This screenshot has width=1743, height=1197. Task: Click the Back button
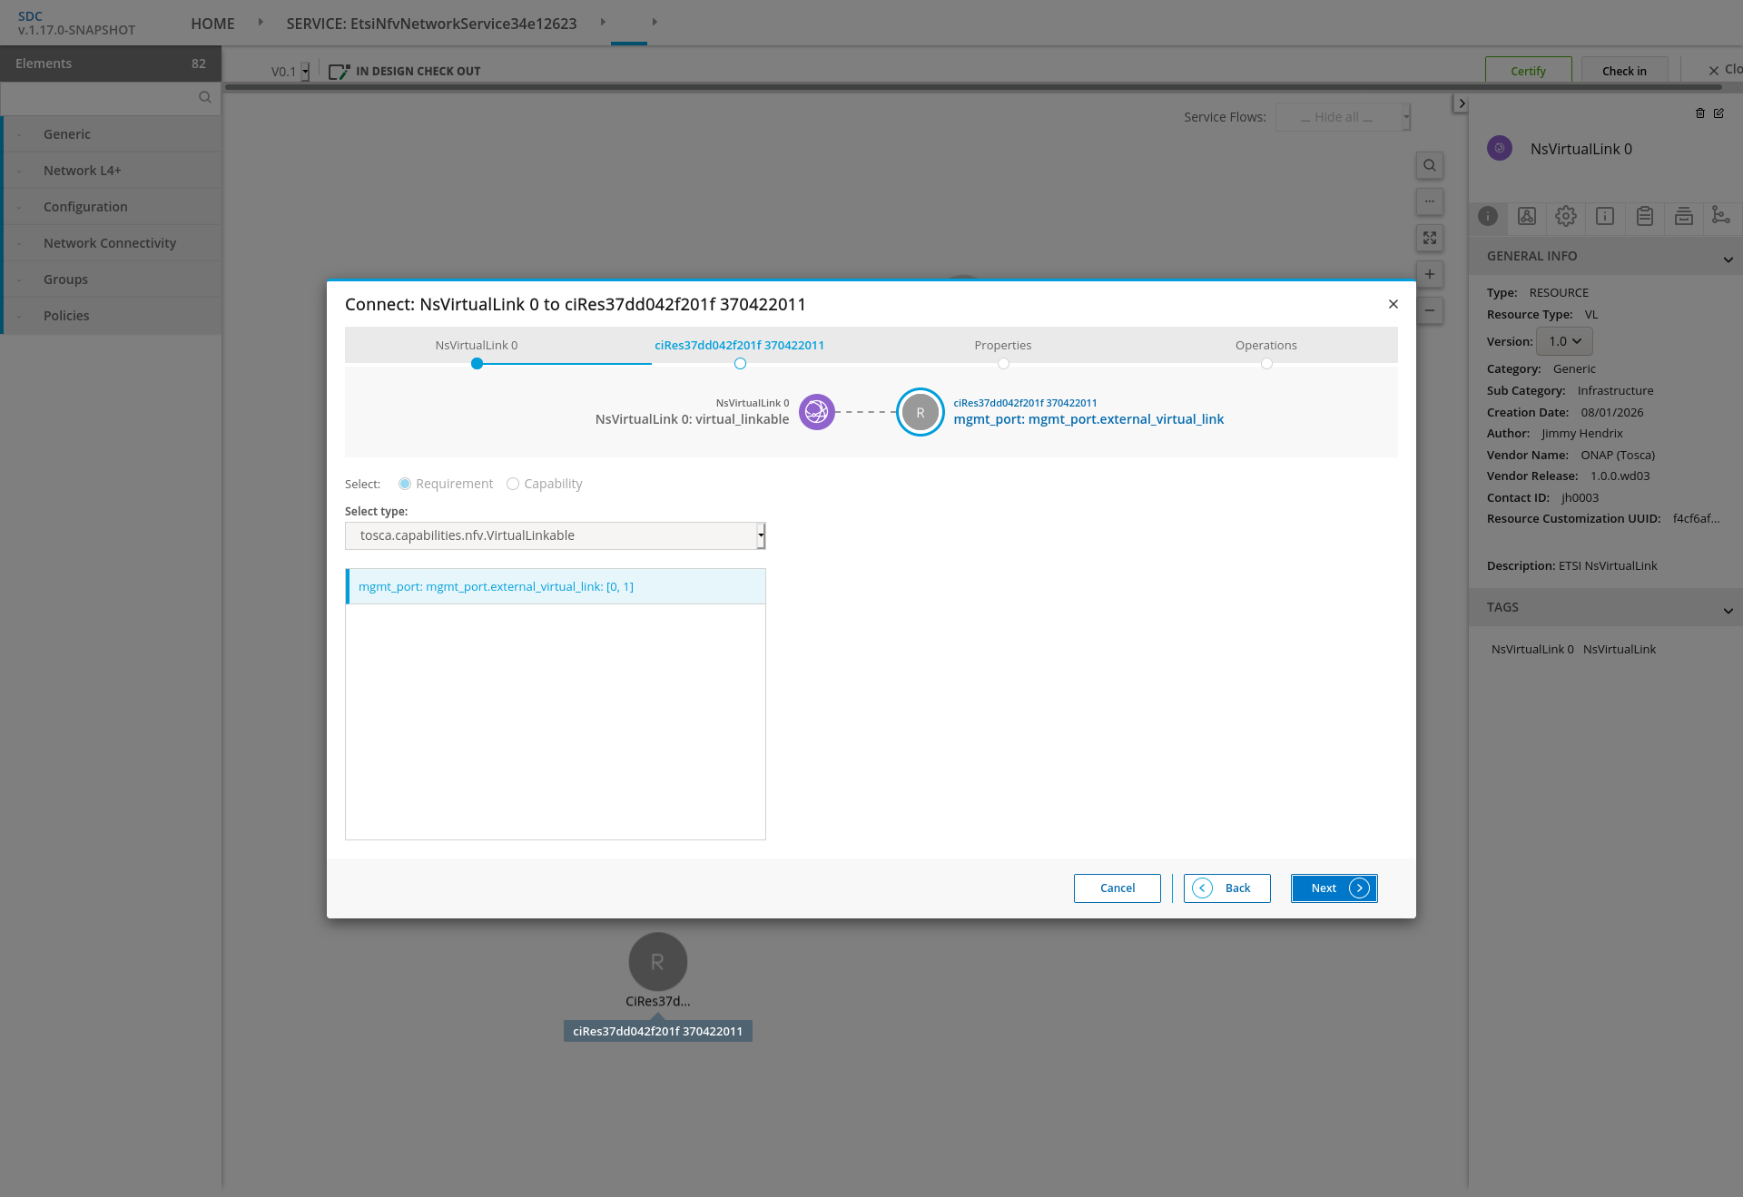(1227, 888)
